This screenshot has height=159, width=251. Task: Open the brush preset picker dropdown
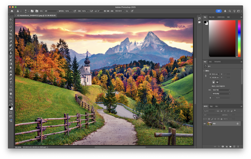[29, 11]
